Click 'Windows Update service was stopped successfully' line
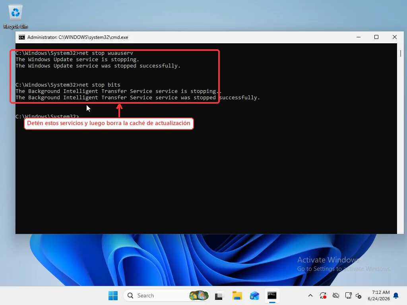 98,66
